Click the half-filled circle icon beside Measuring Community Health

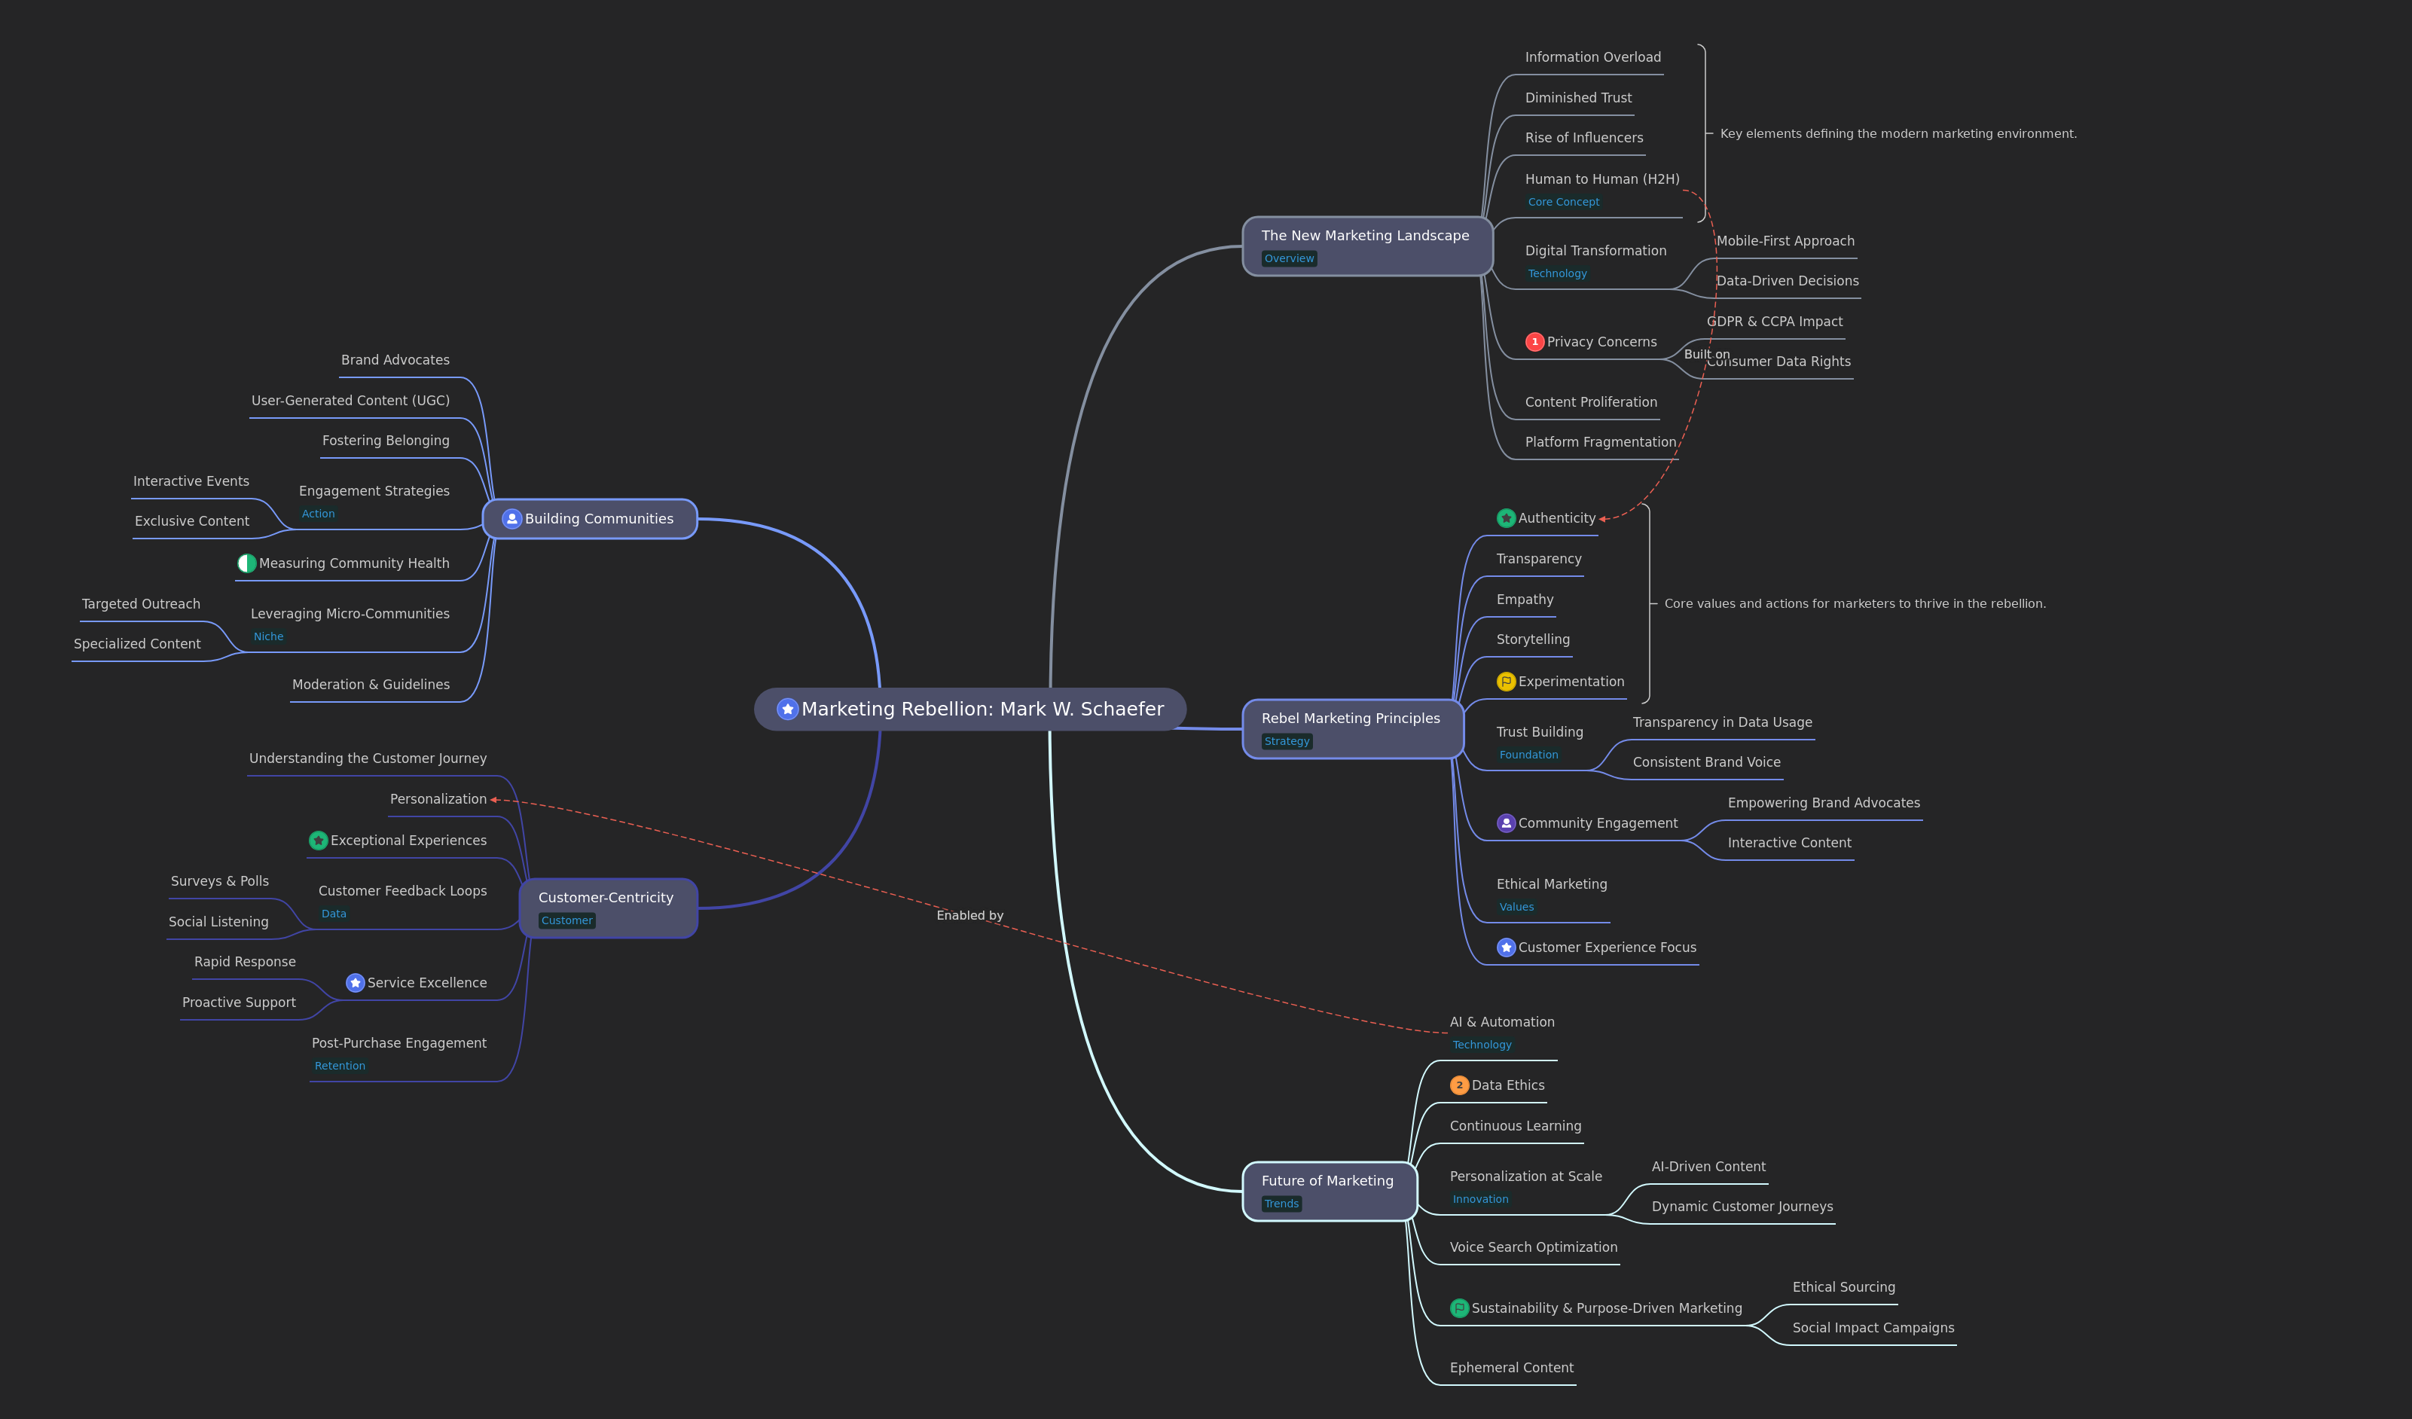pyautogui.click(x=247, y=563)
